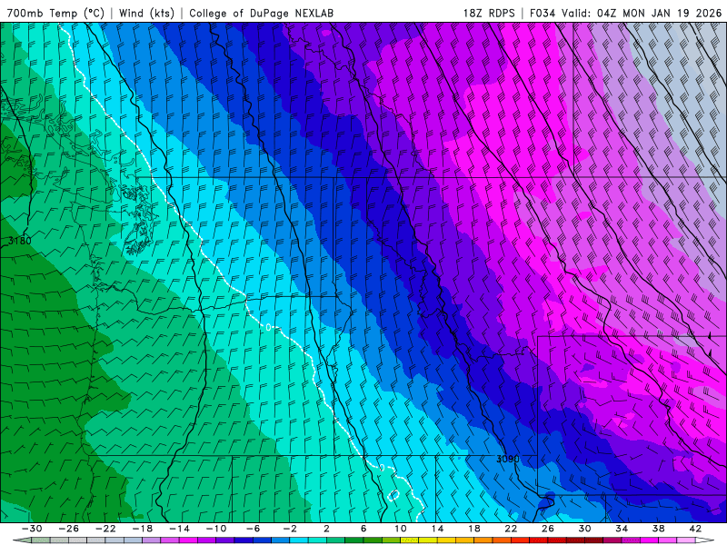Click the '−22' color scale label
The width and height of the screenshot is (727, 545).
pos(105,529)
